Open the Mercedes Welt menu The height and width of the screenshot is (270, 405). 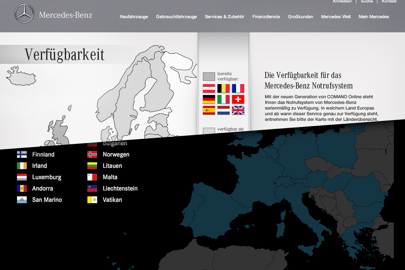point(336,17)
